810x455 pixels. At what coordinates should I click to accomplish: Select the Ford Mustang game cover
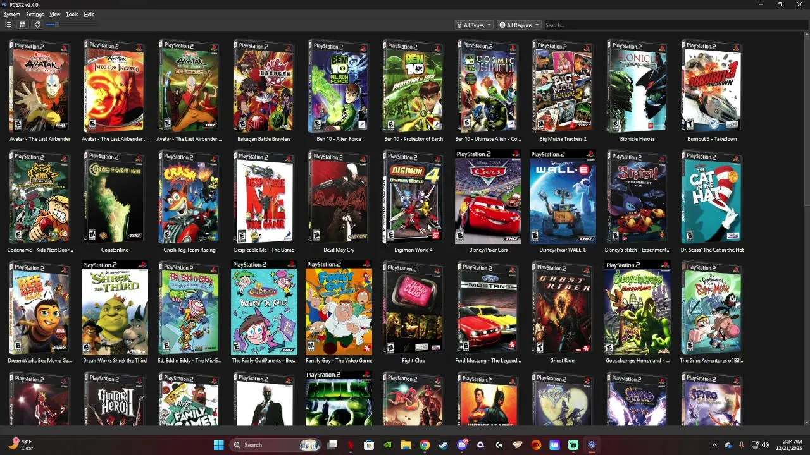[x=488, y=308]
